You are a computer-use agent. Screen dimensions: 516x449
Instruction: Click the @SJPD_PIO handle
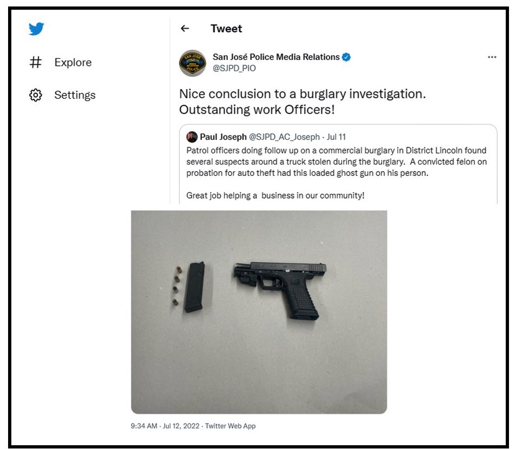point(234,69)
